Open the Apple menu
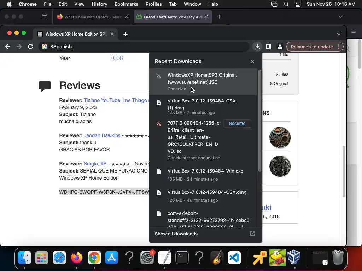 coord(9,4)
